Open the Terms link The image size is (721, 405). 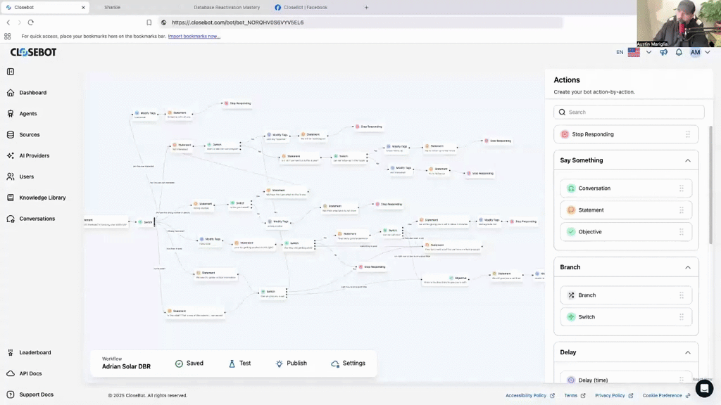[x=575, y=395]
